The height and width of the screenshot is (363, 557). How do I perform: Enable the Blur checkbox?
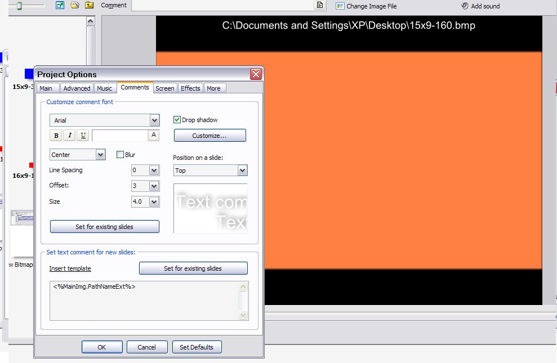(x=120, y=155)
